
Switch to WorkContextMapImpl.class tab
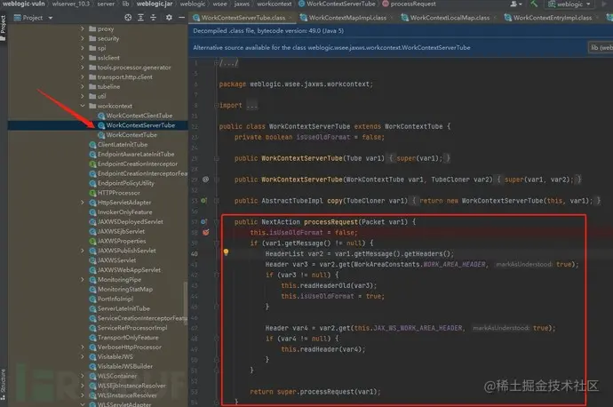click(x=346, y=18)
